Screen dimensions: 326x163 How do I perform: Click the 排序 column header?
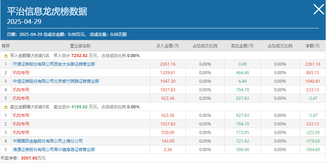click(x=5, y=46)
